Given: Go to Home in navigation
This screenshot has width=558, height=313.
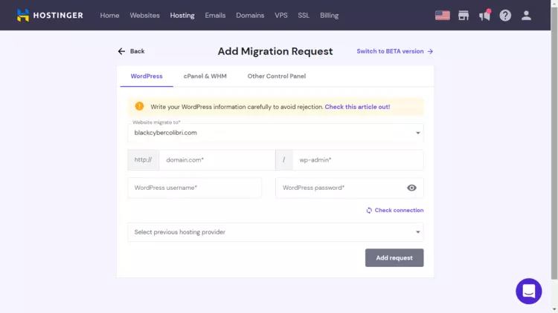Looking at the screenshot, I should point(109,16).
